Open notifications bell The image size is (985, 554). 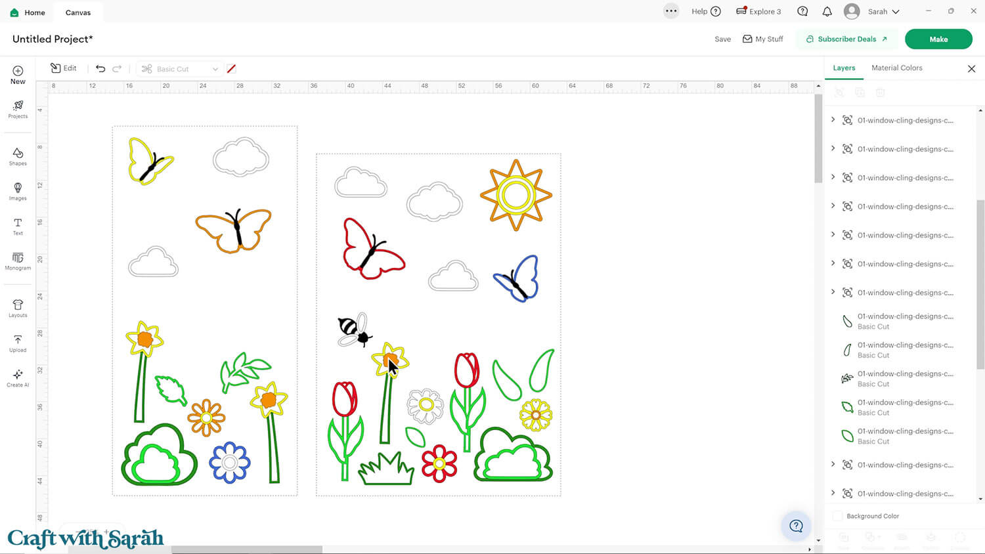[827, 12]
